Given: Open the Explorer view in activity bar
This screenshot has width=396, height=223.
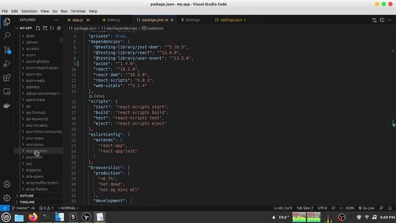Looking at the screenshot, I should (7, 22).
